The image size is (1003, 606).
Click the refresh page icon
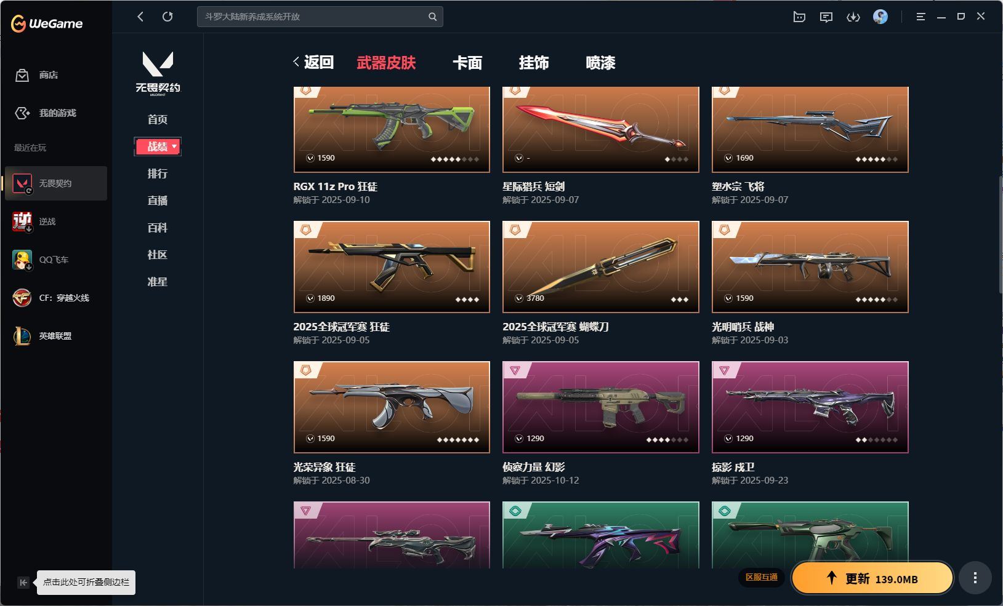pos(167,17)
